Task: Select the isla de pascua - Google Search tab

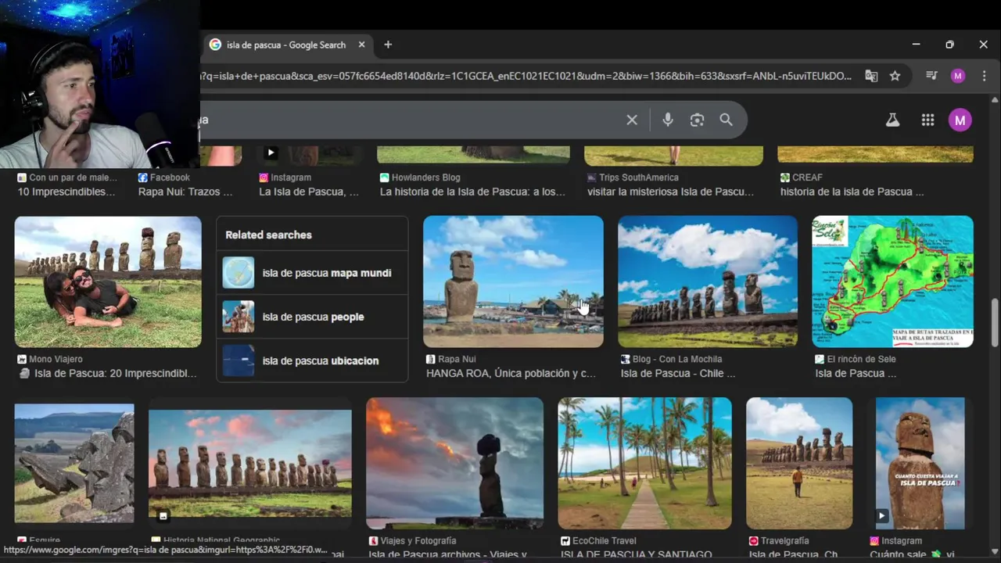Action: point(285,45)
